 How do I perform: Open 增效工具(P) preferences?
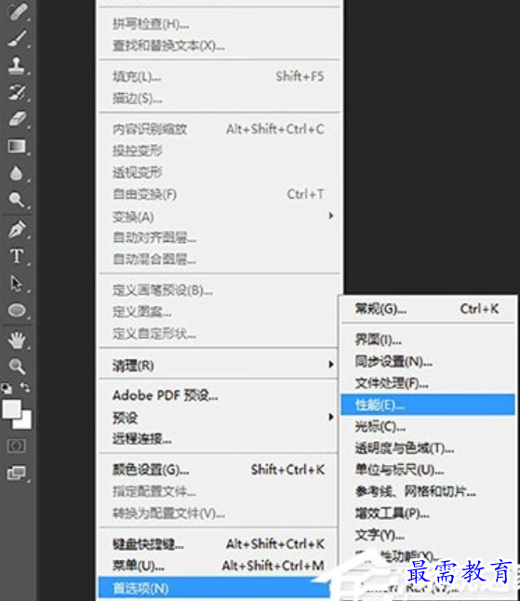click(x=428, y=514)
